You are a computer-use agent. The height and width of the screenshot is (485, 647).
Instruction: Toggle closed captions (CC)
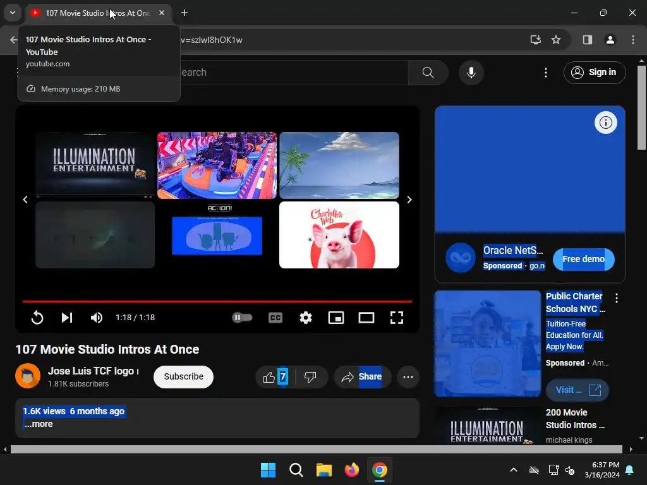pyautogui.click(x=275, y=318)
